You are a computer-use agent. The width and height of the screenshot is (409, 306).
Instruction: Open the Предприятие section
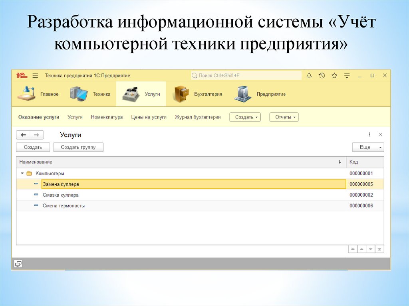(x=260, y=94)
